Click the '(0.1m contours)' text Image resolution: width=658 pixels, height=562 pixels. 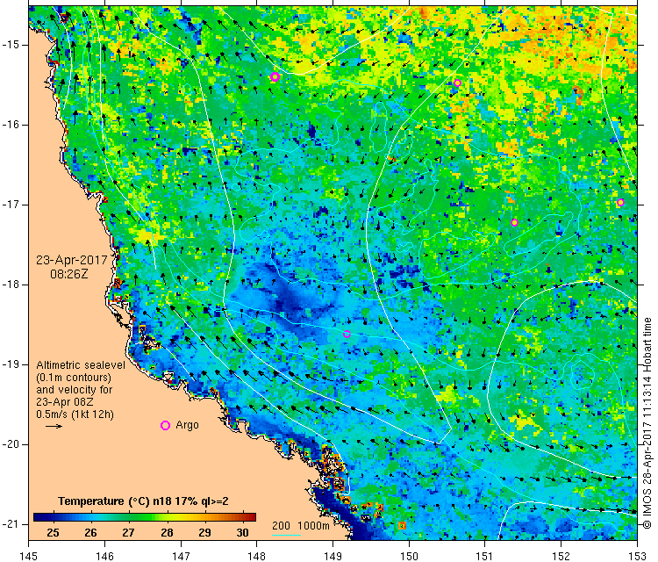[74, 378]
